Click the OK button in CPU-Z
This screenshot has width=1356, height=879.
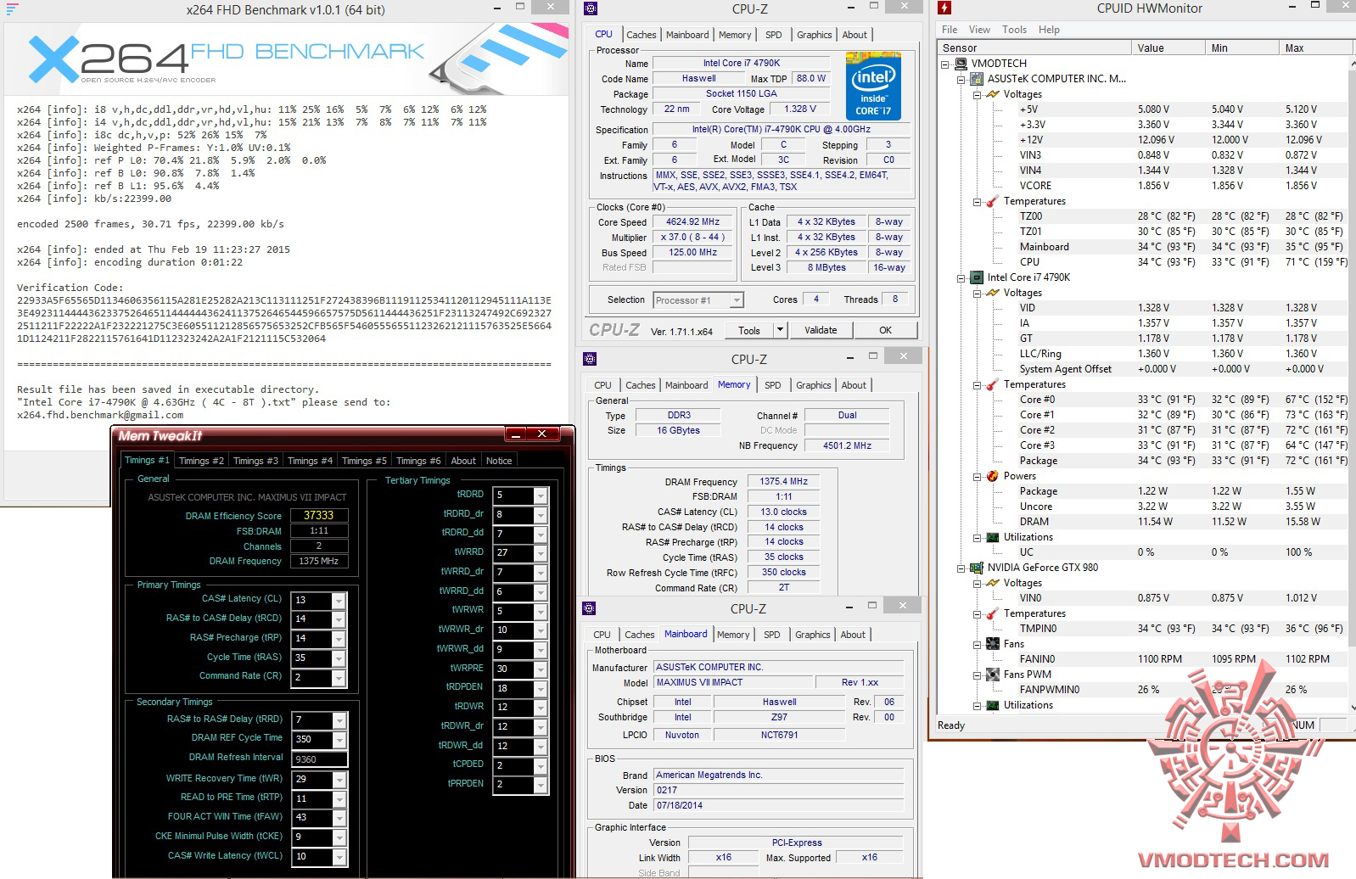pyautogui.click(x=885, y=330)
